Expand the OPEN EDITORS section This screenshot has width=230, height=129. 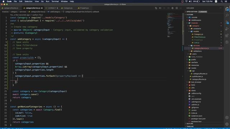point(192,12)
